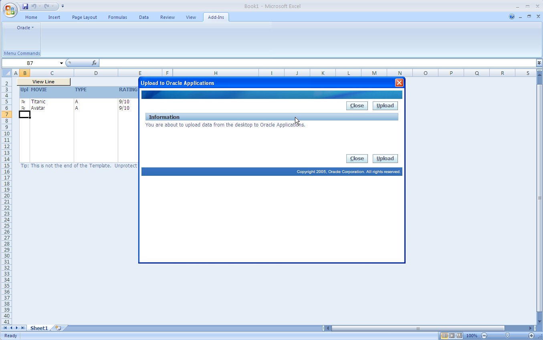Image resolution: width=543 pixels, height=340 pixels.
Task: Click the View Line button on the worksheet
Action: tap(43, 82)
